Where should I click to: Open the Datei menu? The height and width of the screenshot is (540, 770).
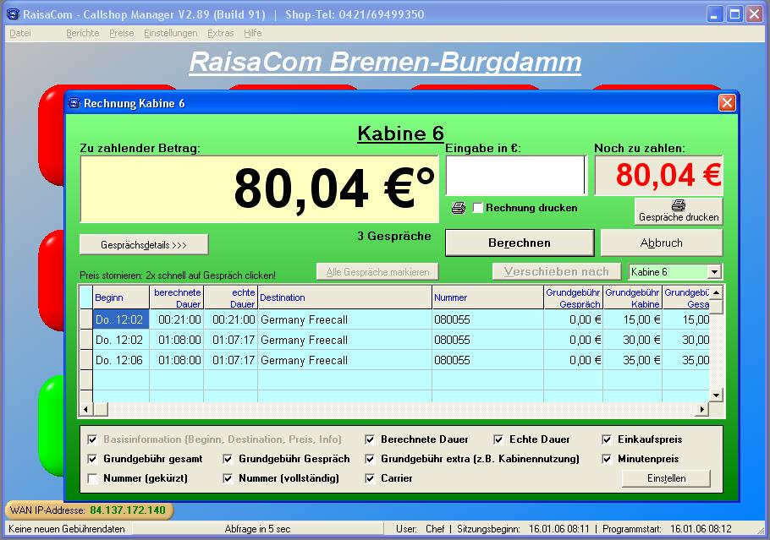(x=20, y=33)
